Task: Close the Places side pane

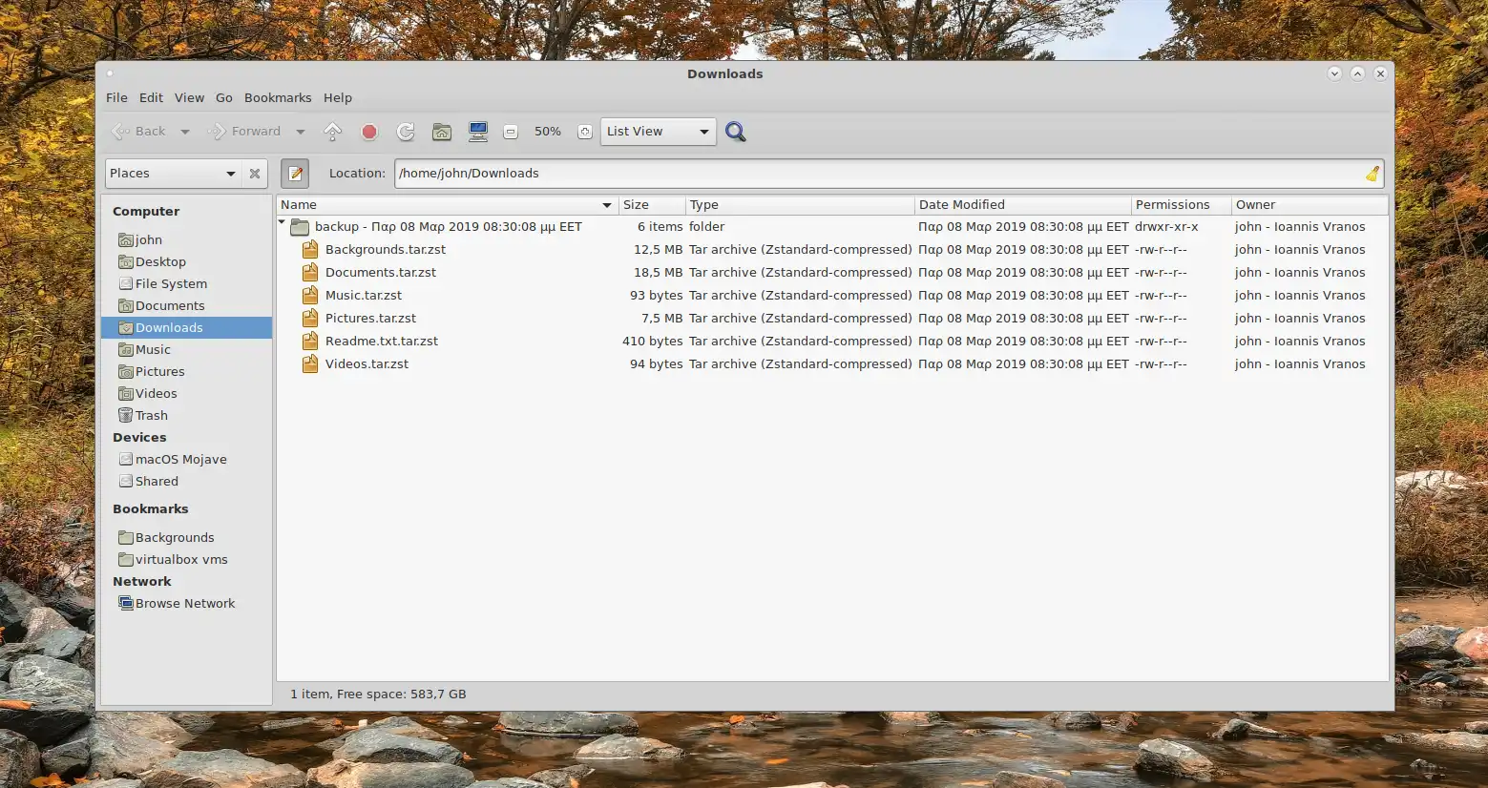Action: pyautogui.click(x=255, y=174)
